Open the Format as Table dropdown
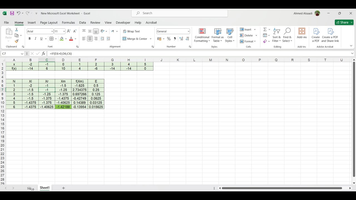Viewport: 356px width, 200px height. 217,35
